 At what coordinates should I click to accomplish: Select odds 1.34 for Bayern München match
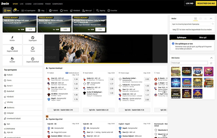coord(76,79)
